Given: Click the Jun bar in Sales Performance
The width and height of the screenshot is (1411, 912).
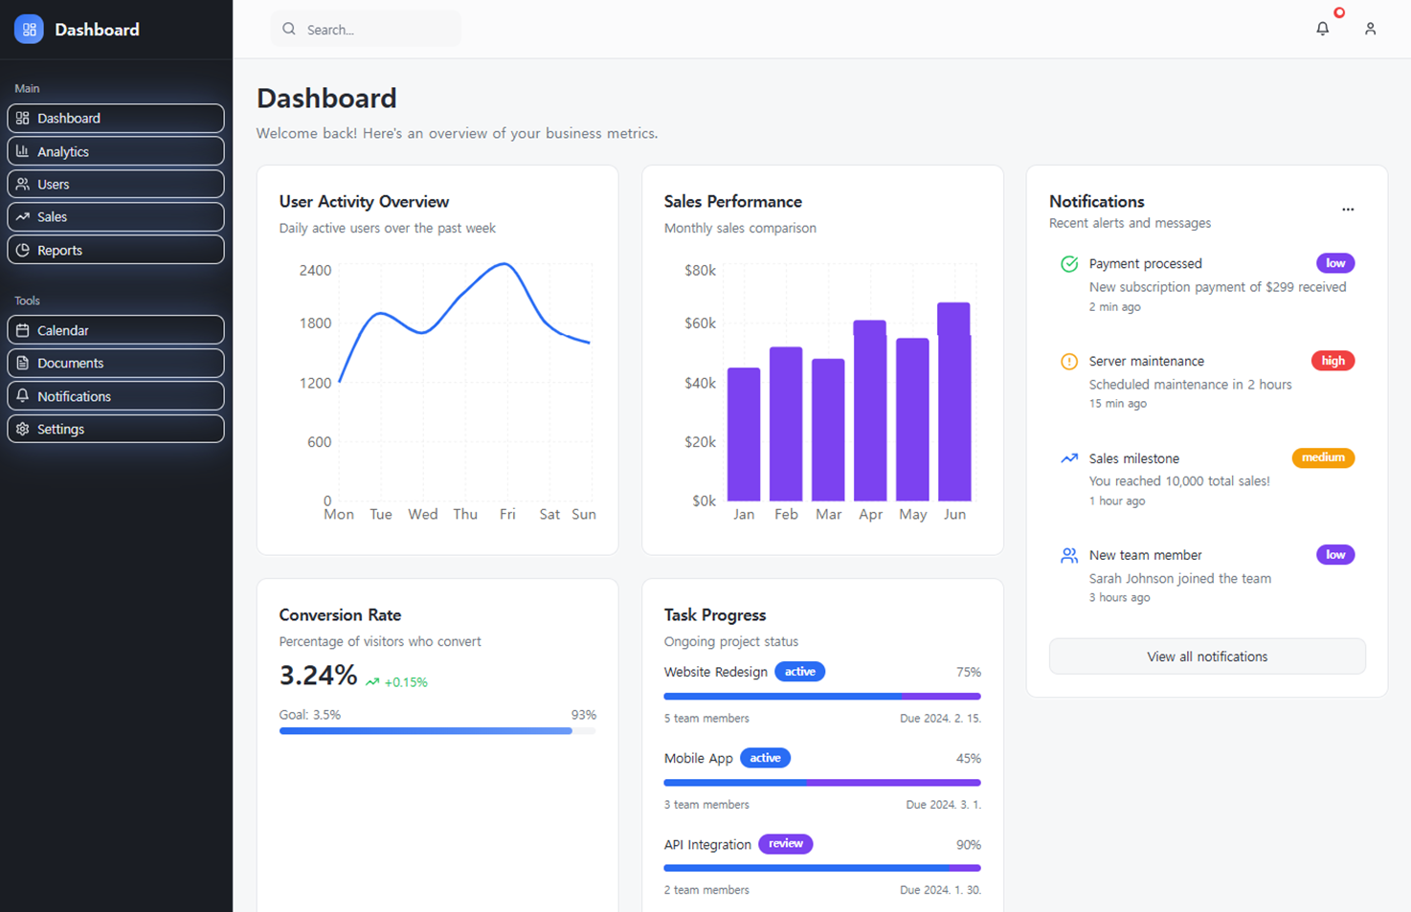Looking at the screenshot, I should tap(954, 402).
